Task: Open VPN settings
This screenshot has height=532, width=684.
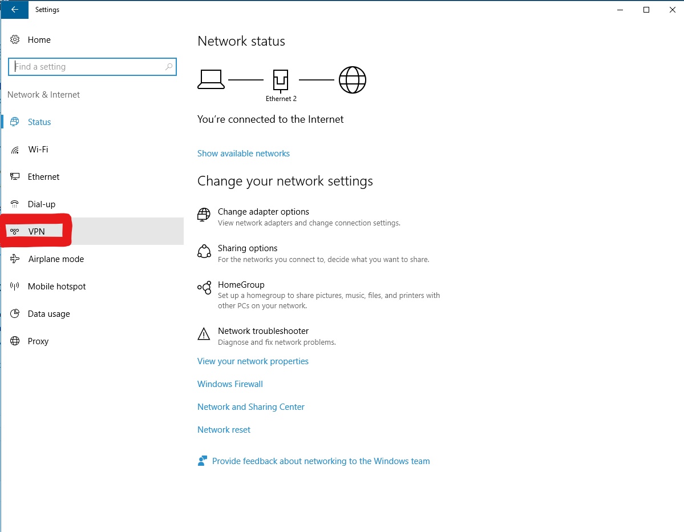Action: 37,231
